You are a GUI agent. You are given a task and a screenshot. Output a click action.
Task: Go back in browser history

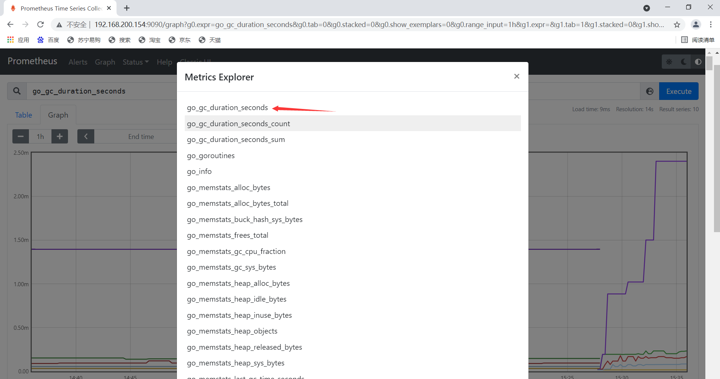pos(10,24)
